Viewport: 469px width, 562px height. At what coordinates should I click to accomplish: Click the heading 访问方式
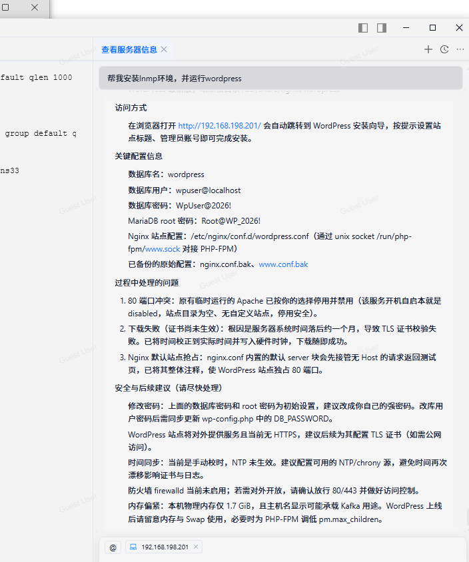(x=131, y=108)
